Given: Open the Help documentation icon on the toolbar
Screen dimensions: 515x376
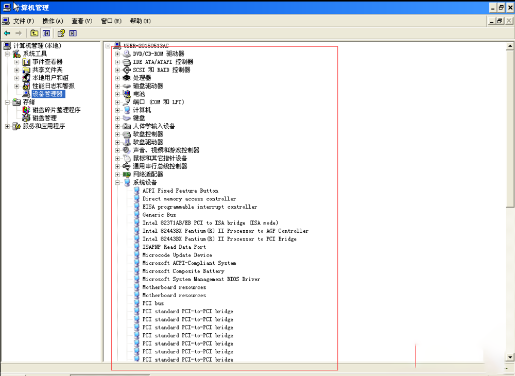Looking at the screenshot, I should point(60,33).
